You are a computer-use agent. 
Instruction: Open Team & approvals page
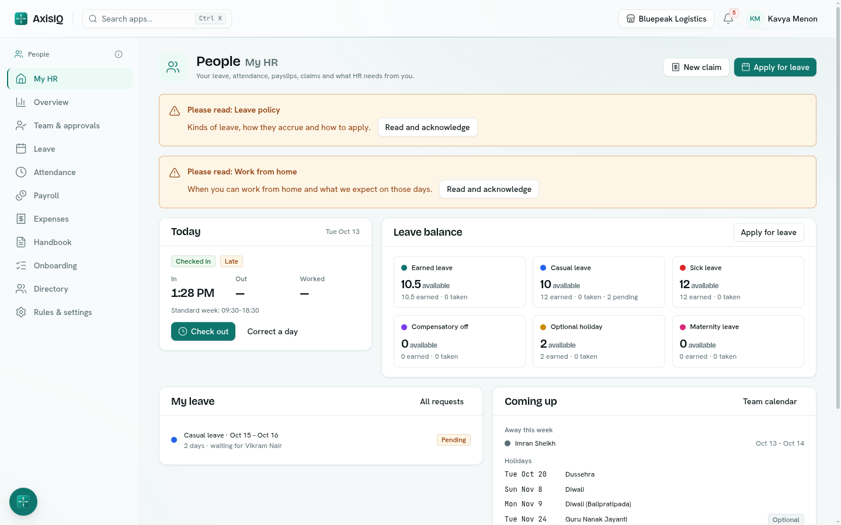(x=70, y=125)
